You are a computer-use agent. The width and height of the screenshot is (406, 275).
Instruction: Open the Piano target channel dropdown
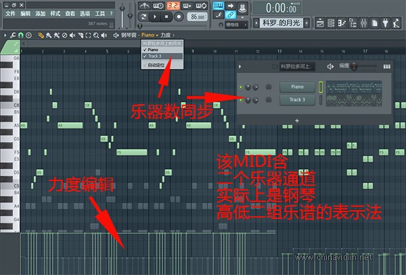(x=150, y=35)
